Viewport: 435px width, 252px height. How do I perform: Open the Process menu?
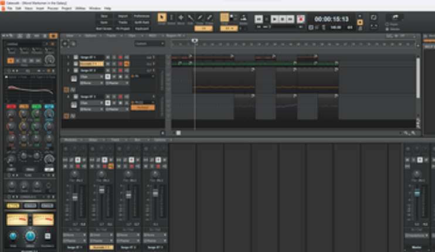[x=53, y=8]
